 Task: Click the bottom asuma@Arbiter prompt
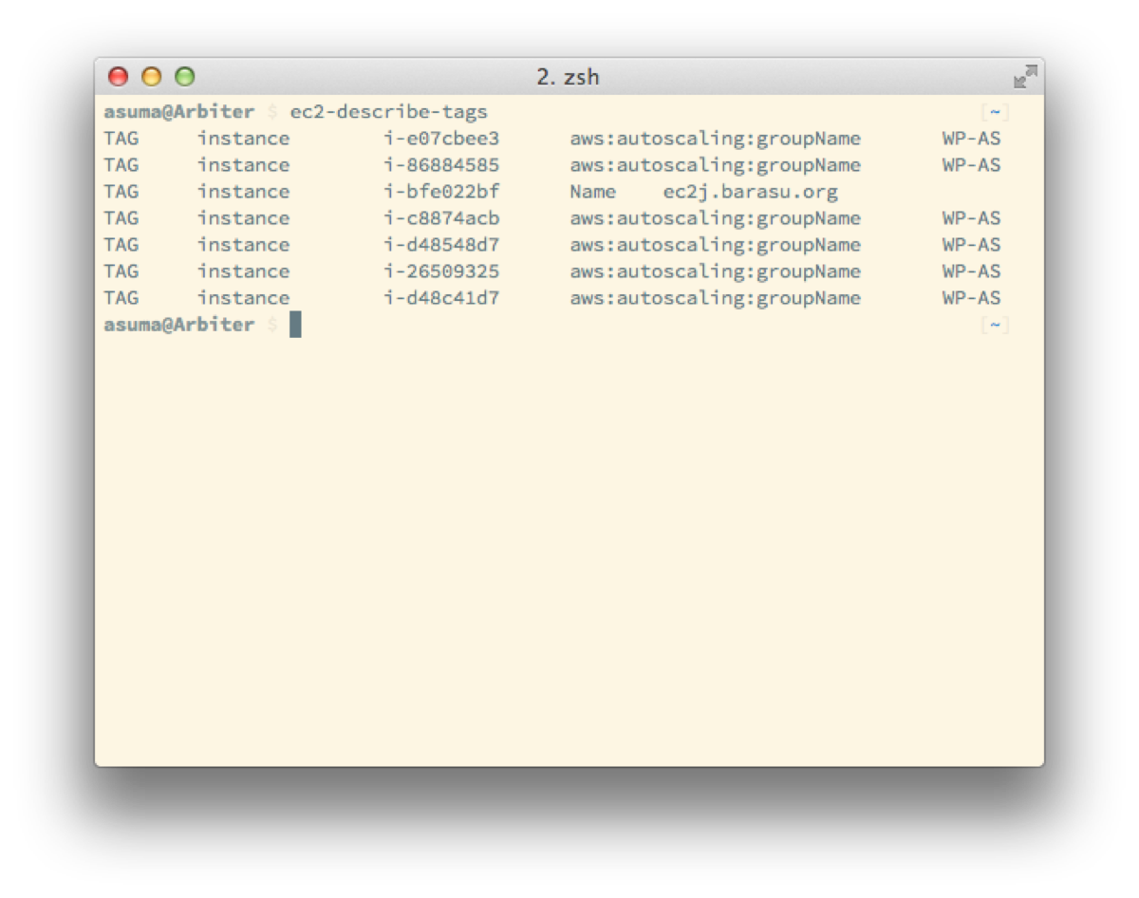click(x=179, y=325)
